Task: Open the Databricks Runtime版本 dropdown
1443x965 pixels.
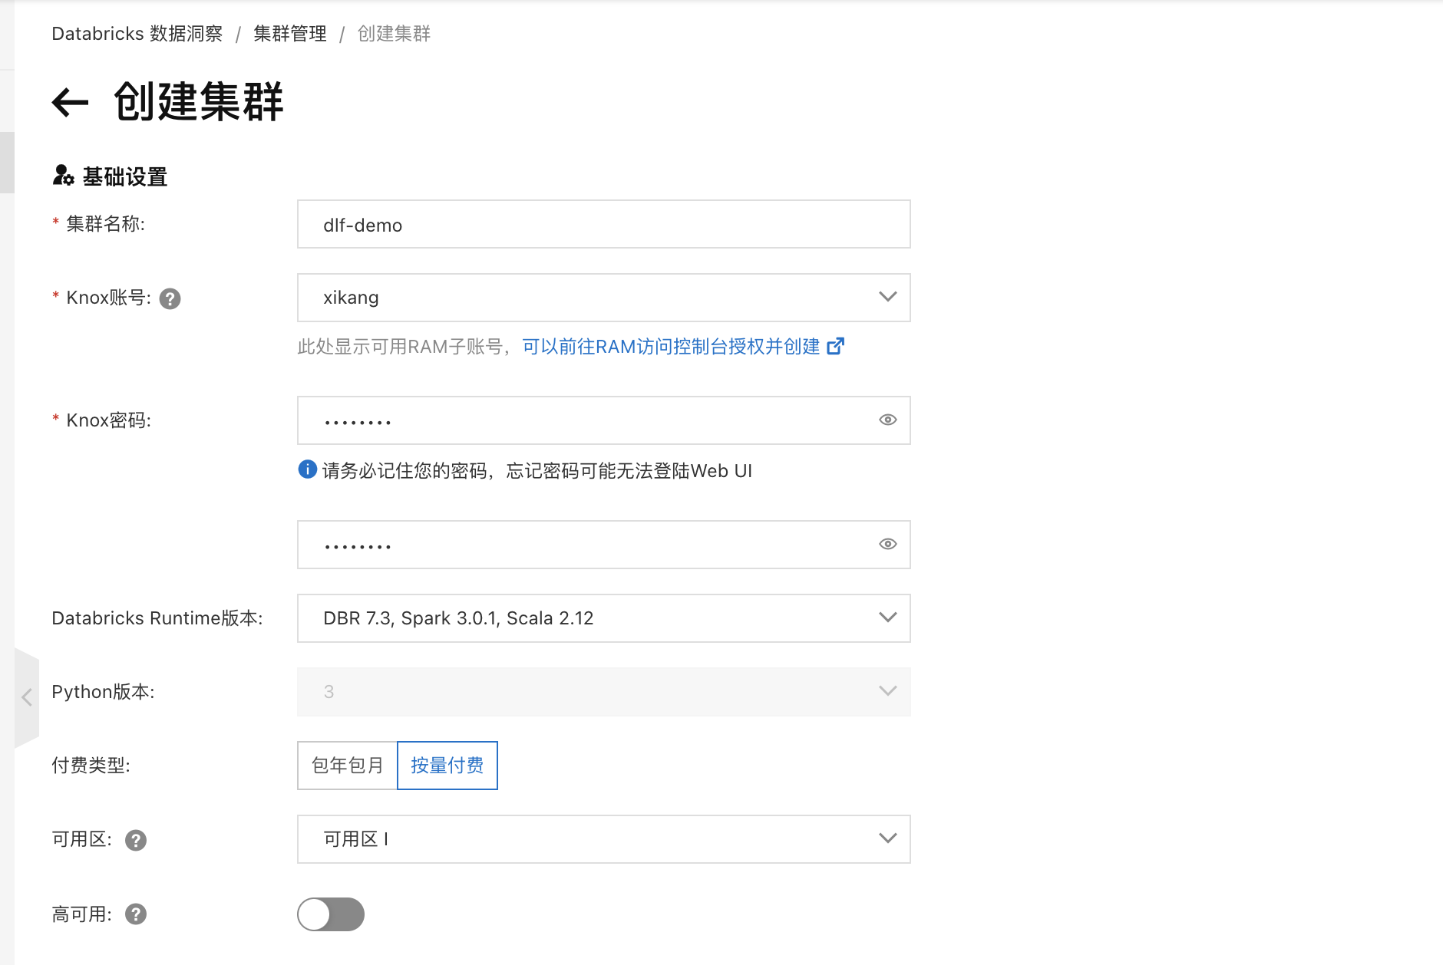Action: coord(604,618)
